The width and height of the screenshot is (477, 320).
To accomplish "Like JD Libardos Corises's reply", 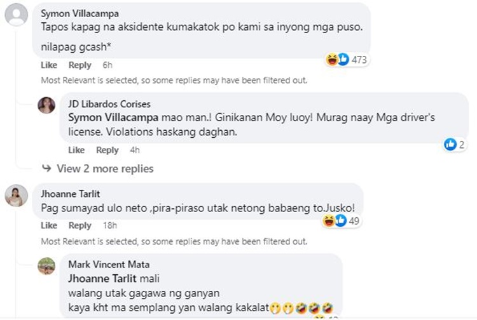I will coord(76,150).
